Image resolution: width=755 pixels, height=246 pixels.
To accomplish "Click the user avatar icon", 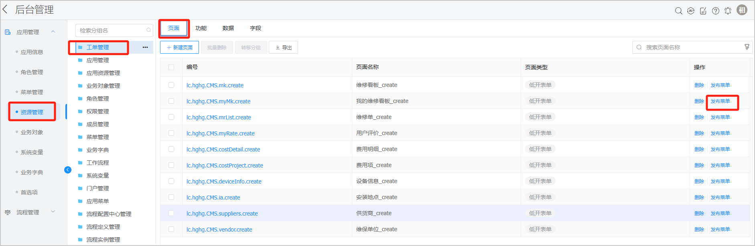I will 742,10.
